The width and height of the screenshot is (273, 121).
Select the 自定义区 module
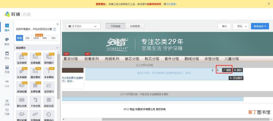coord(49,102)
